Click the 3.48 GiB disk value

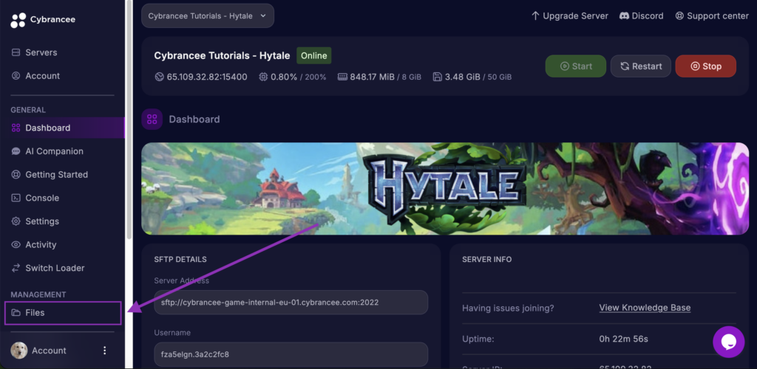463,77
